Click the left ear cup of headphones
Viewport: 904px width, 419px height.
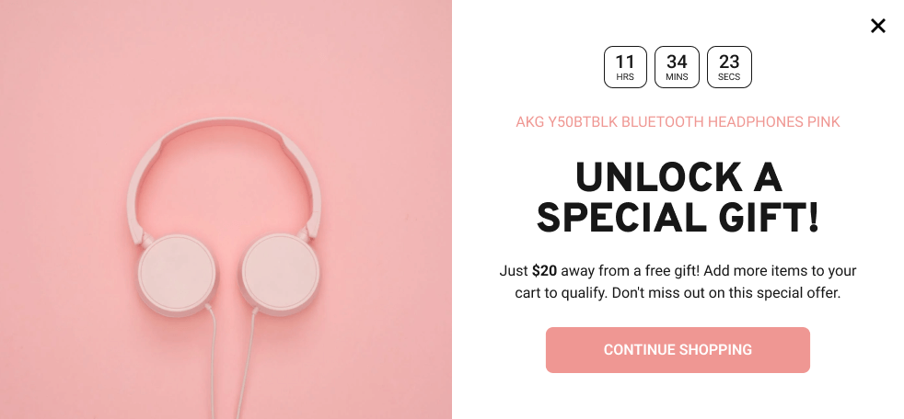pyautogui.click(x=177, y=276)
